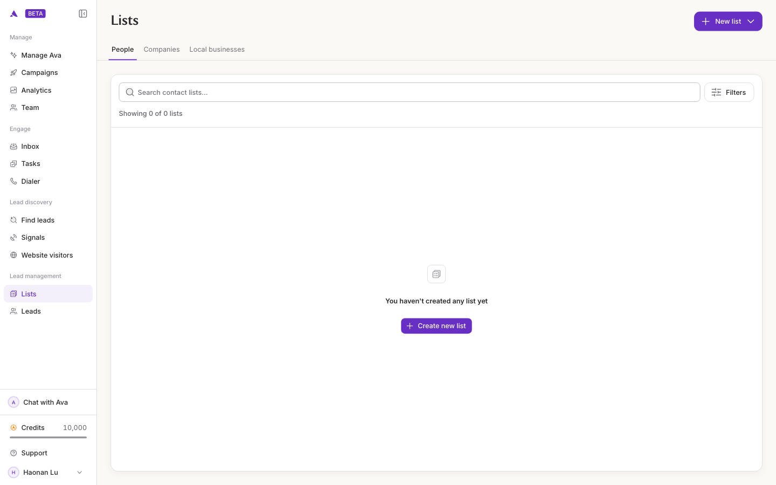Viewport: 776px width, 485px height.
Task: Focus the Search contact lists field
Action: coord(409,92)
